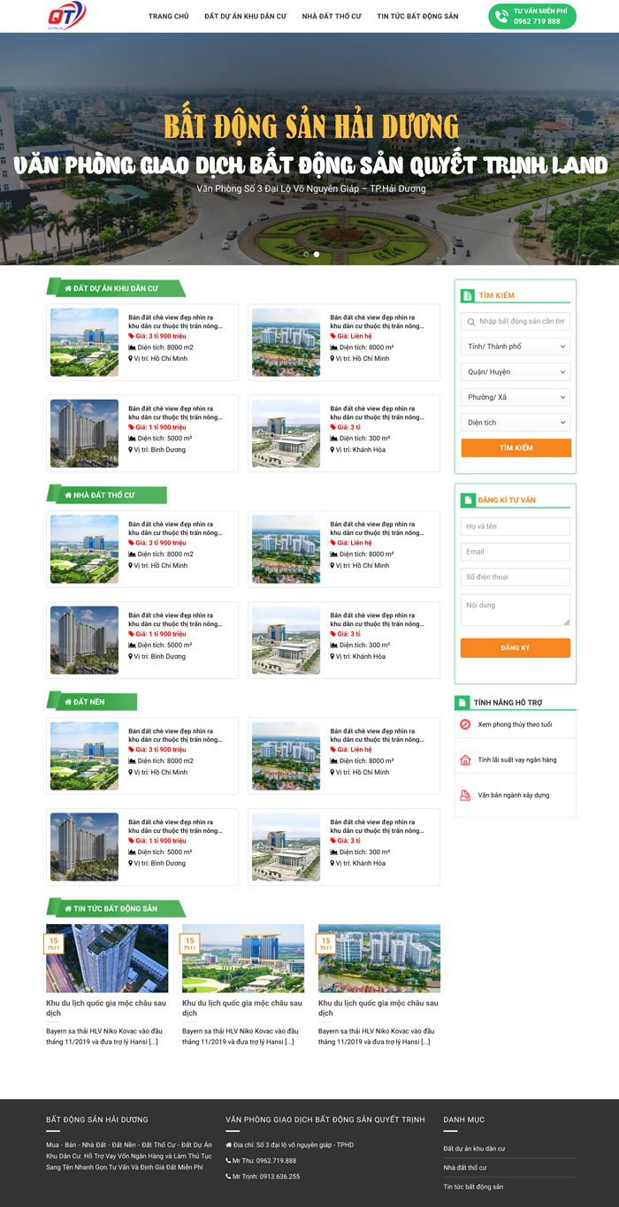Click home icon in Tin tức bất động sản heading

pos(68,908)
